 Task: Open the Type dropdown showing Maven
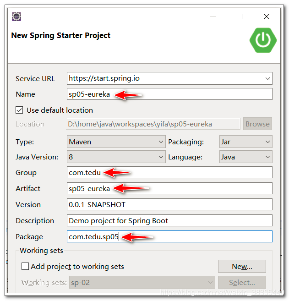coord(116,142)
